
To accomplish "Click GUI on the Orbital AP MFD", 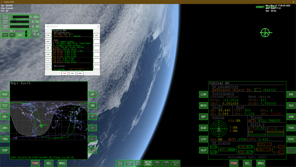I will click(x=291, y=106).
